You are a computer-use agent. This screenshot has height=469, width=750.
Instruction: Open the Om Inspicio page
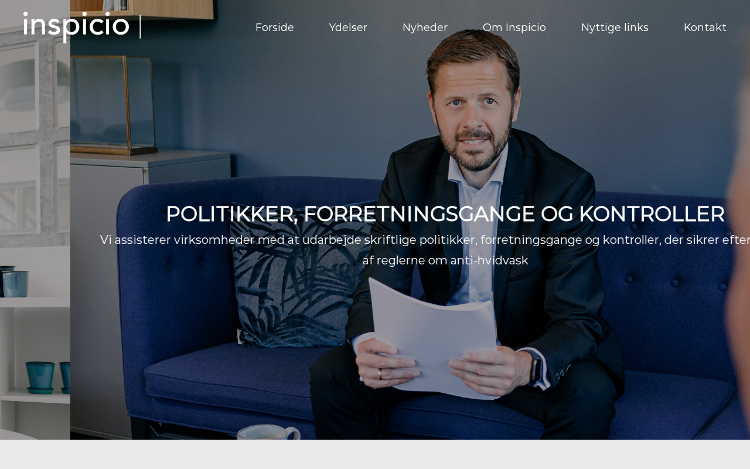point(514,28)
